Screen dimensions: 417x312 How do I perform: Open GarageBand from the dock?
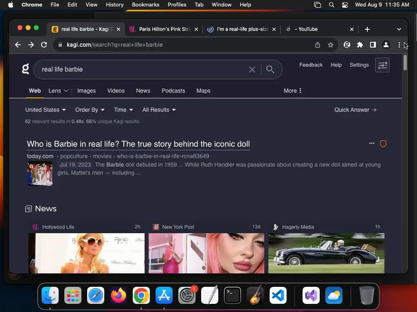point(255,295)
